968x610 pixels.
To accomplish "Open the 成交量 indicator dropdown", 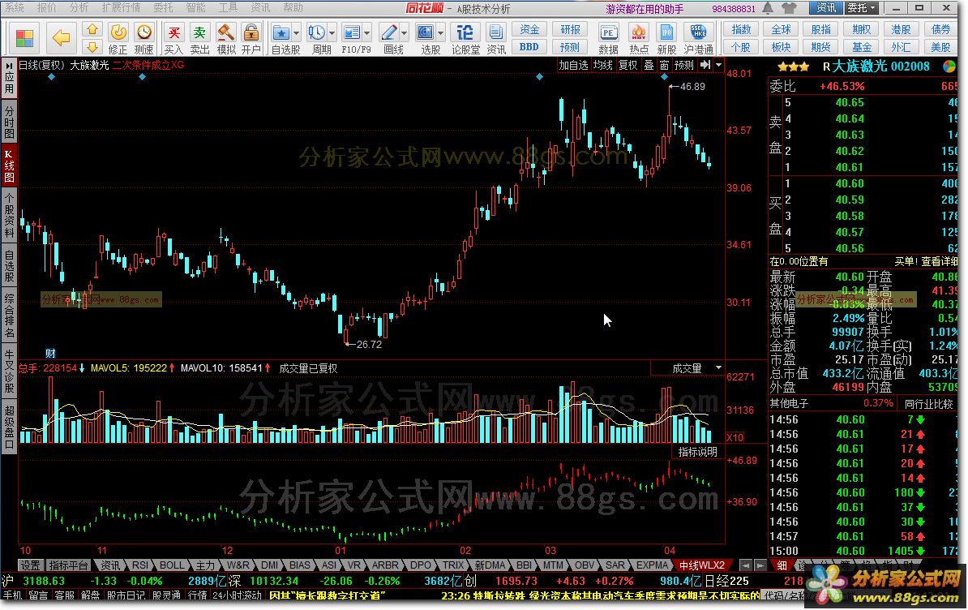I will click(x=718, y=368).
